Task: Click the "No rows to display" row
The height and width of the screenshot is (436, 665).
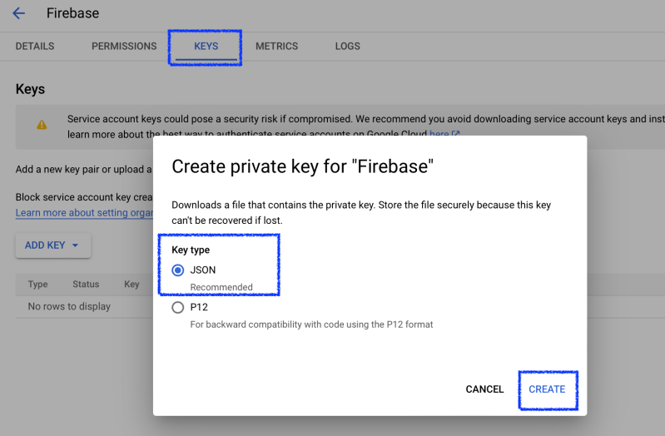Action: [69, 306]
